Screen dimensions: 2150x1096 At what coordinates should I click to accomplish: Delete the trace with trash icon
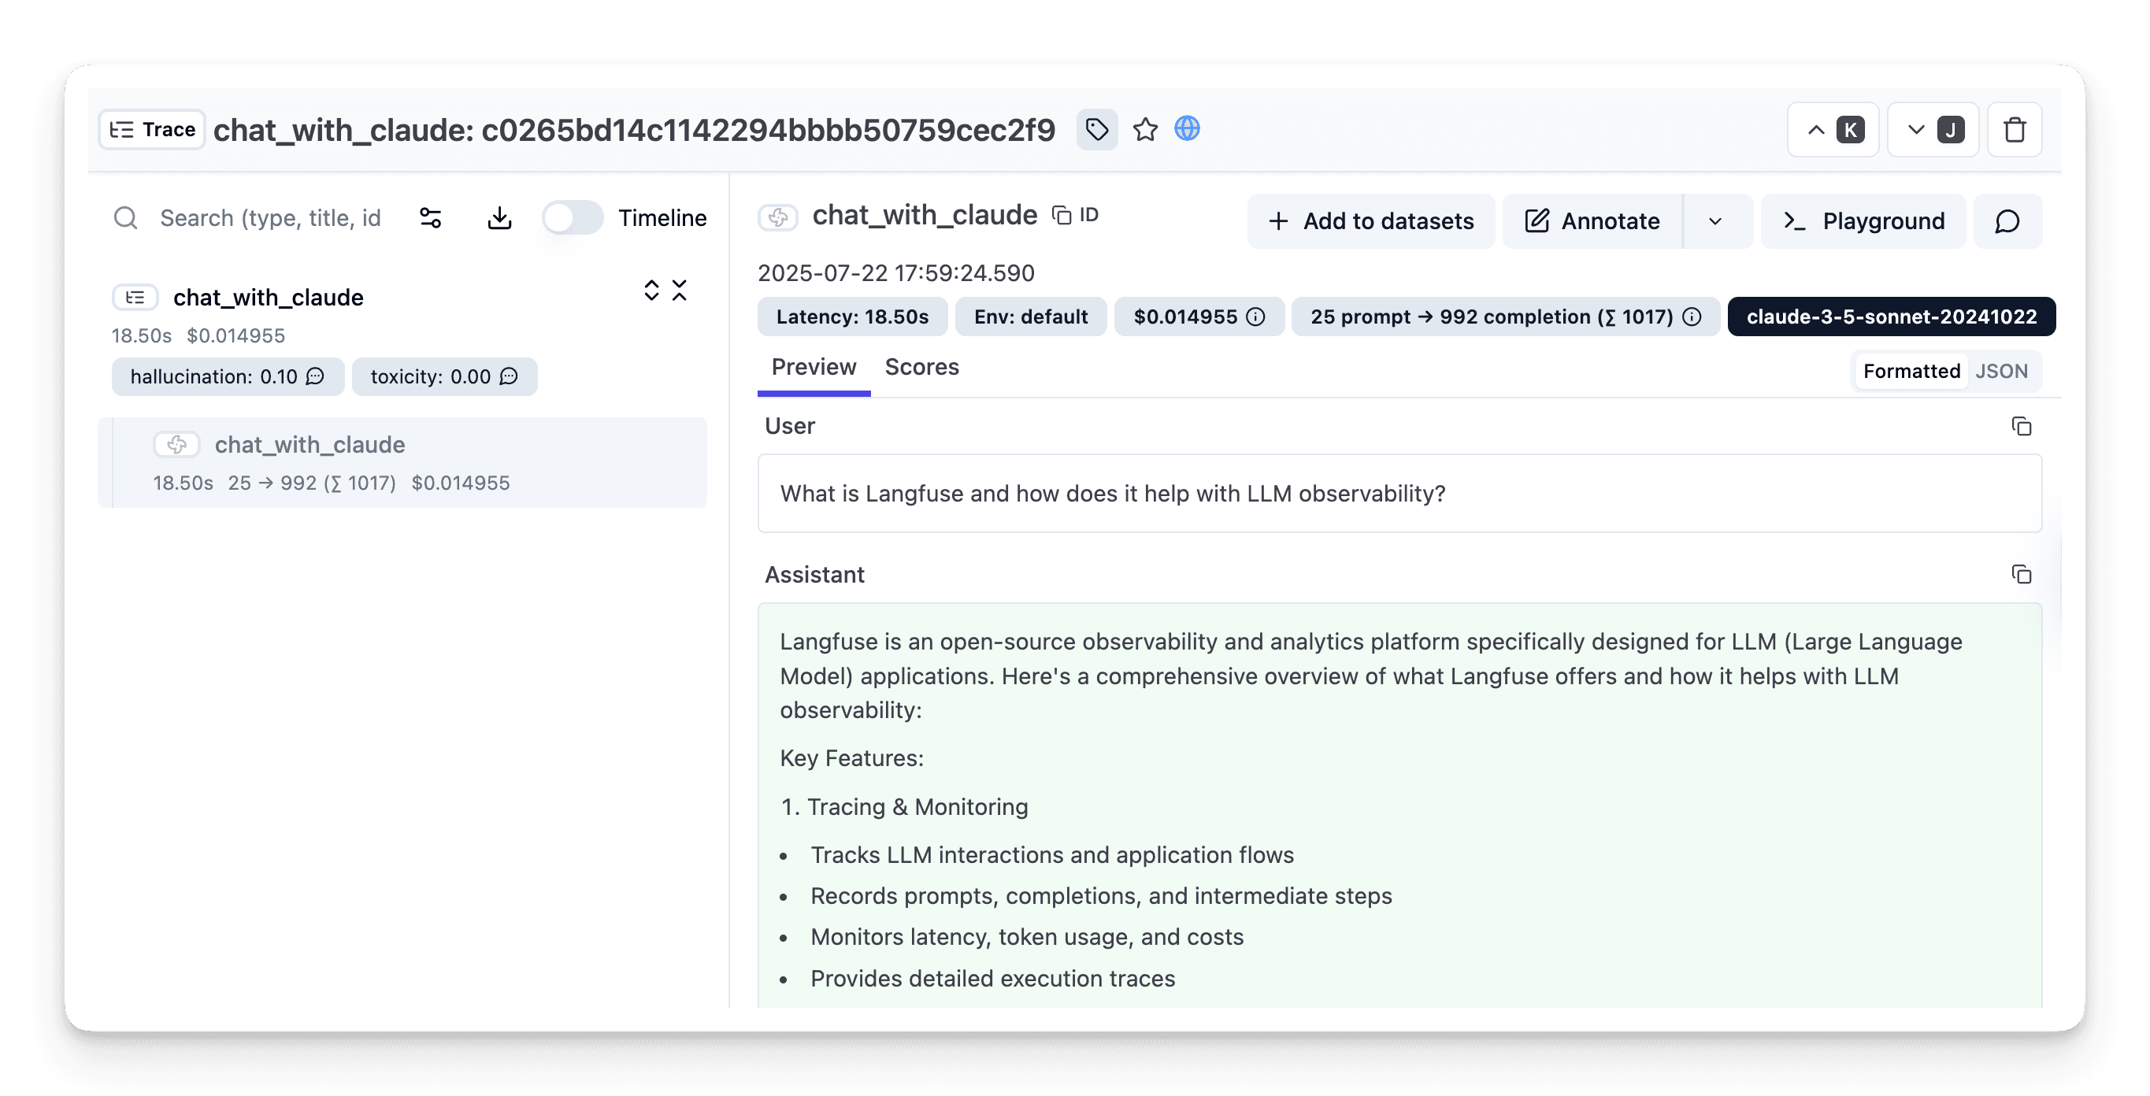pos(2015,130)
